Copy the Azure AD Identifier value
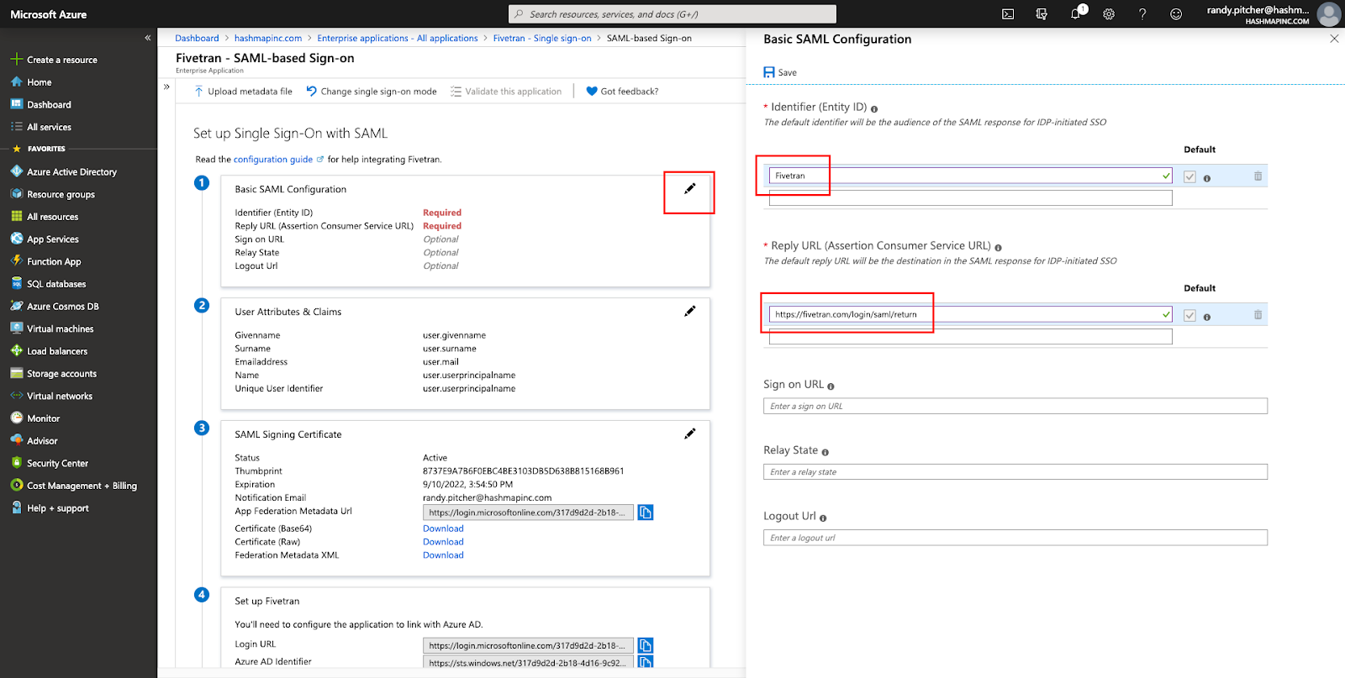 click(646, 662)
